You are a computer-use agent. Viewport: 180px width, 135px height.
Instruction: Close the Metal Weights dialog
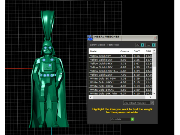pos(155,37)
